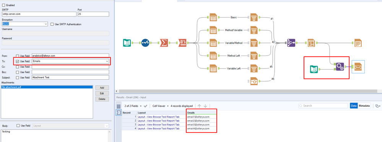Toggle Use Field checkbox for Bcc
Viewport: 382px width, 142px height.
coord(17,72)
